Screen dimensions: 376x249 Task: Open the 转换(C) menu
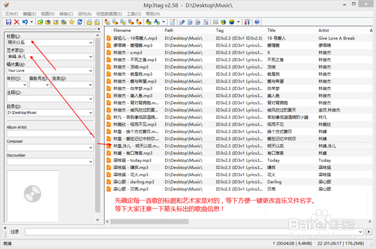click(66, 14)
